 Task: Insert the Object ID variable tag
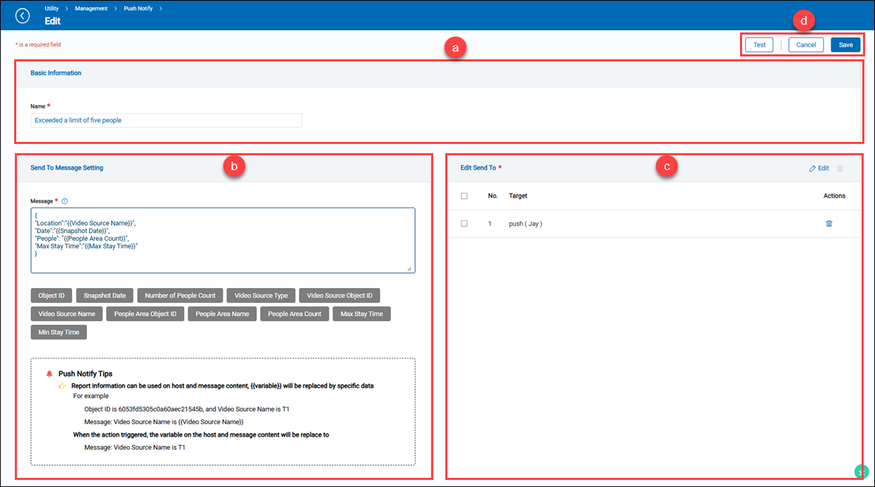(52, 296)
